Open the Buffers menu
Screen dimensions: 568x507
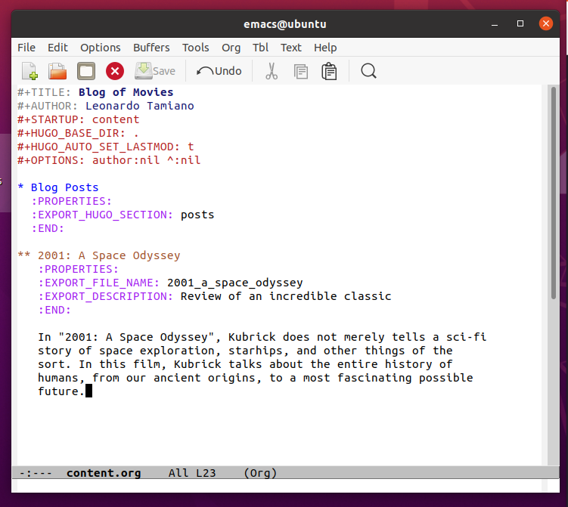pos(151,48)
